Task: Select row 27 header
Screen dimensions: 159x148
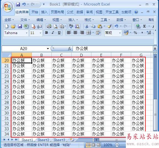Action: [x=7, y=97]
